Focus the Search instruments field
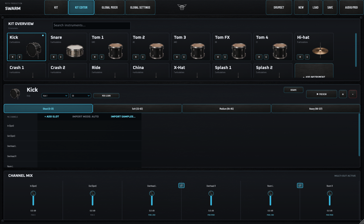 point(92,26)
